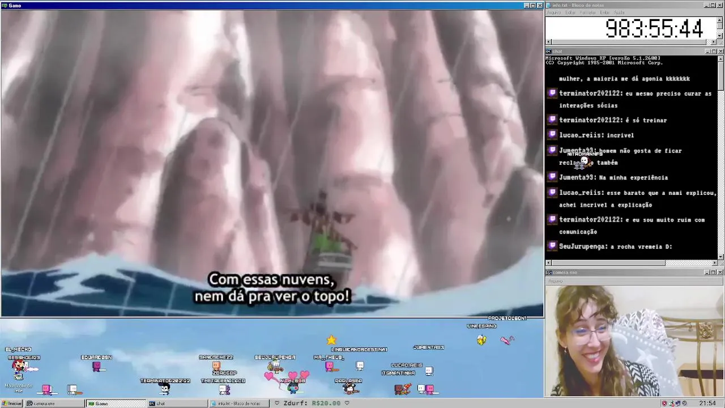Viewport: 725px width, 408px height.
Task: Open Exibir menu in Bloco de notas
Action: [x=605, y=12]
